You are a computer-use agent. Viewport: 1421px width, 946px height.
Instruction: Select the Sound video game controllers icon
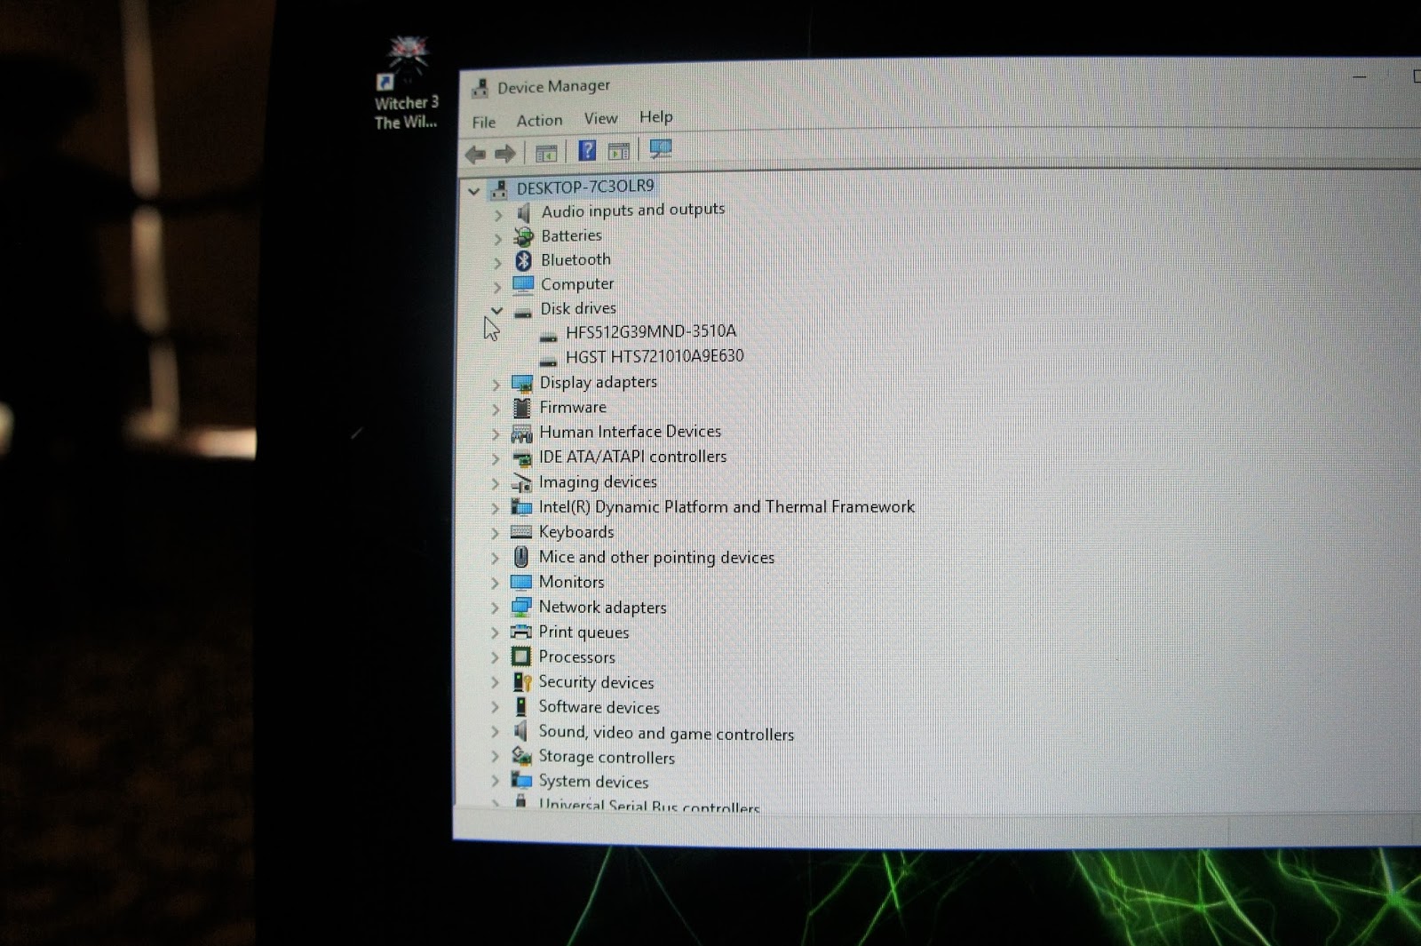[x=520, y=731]
